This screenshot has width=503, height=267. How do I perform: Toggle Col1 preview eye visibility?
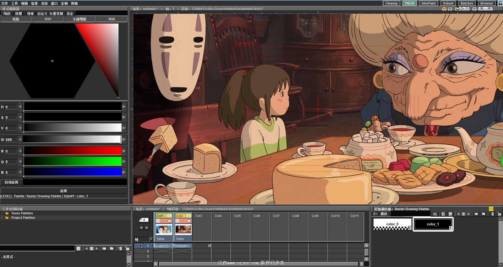169,216
